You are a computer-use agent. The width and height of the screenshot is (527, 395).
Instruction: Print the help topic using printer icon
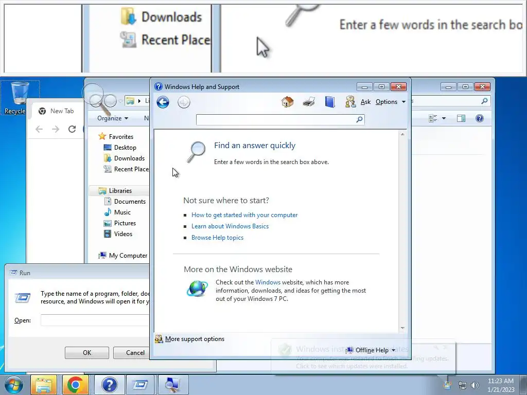(x=309, y=101)
